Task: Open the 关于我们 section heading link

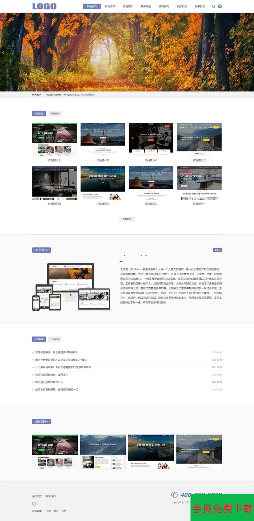Action: point(41,250)
